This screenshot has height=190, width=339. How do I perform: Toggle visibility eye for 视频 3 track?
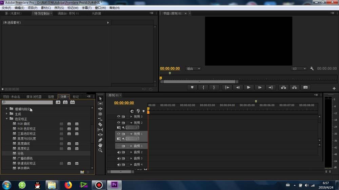118,116
